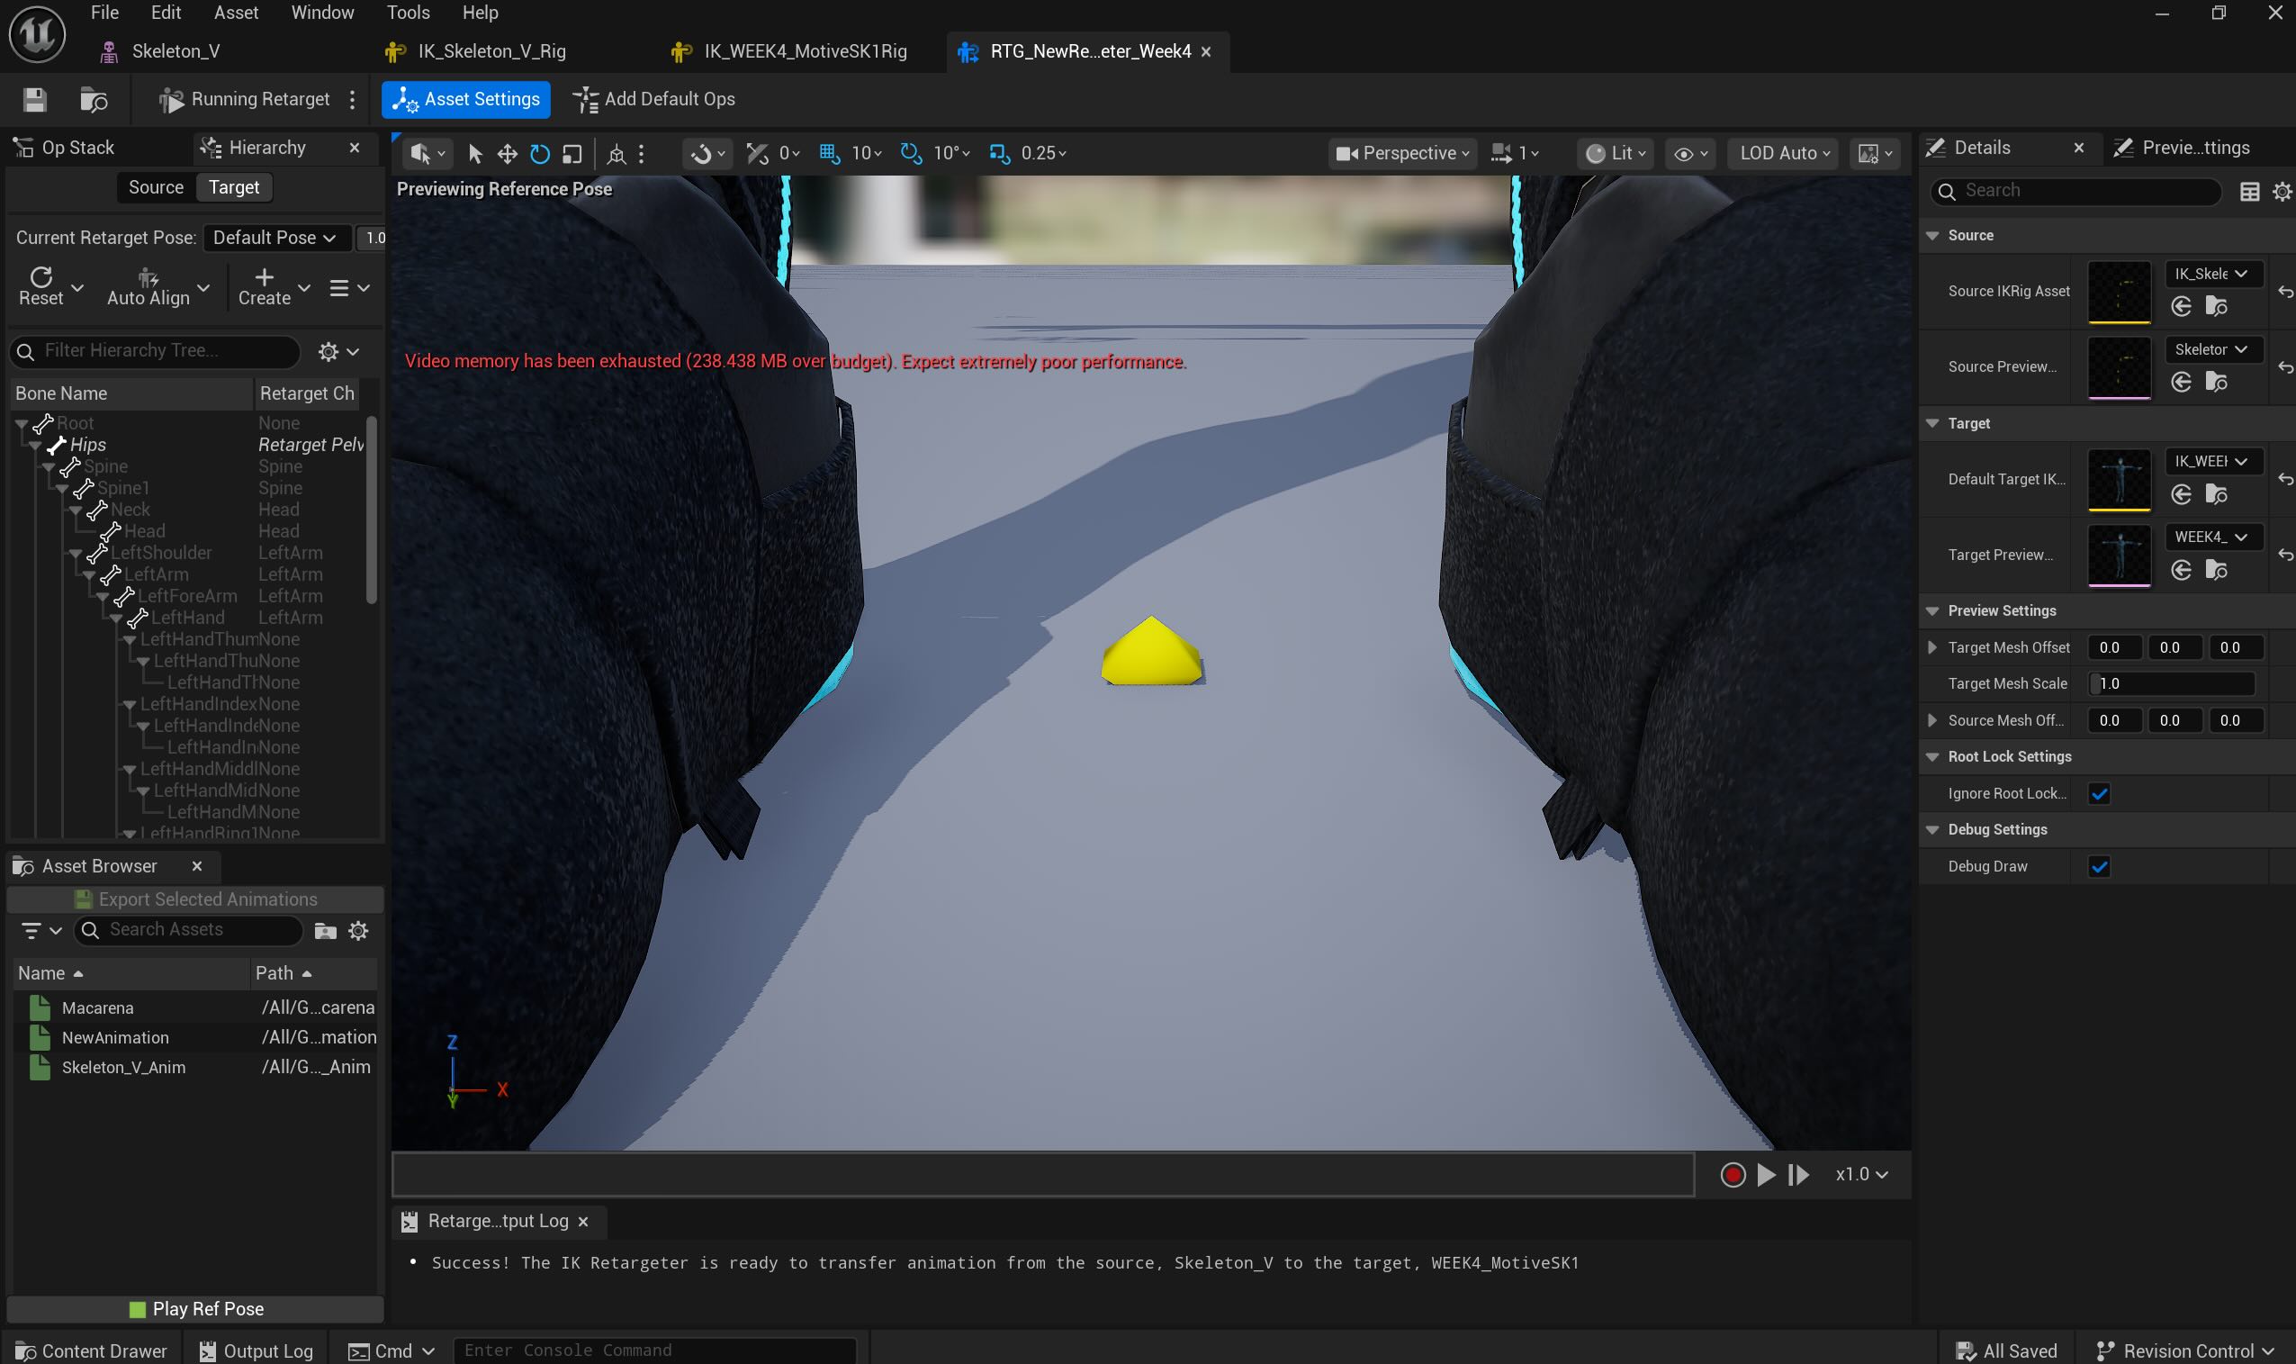The height and width of the screenshot is (1364, 2296).
Task: Switch the hierarchy view to Source
Action: (156, 187)
